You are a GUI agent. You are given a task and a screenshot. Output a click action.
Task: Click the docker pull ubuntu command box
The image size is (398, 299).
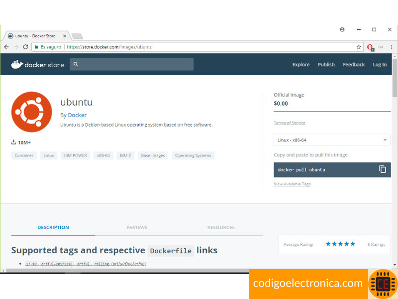[x=332, y=169]
